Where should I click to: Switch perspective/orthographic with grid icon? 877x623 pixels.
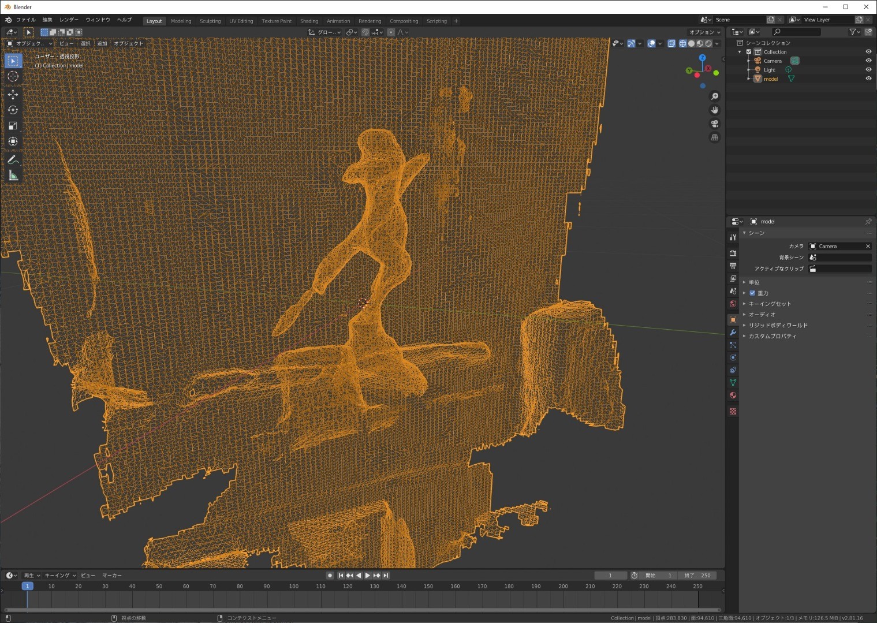(715, 137)
